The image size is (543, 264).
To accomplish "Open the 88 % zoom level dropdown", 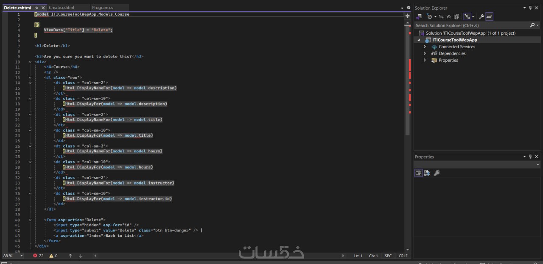I will pyautogui.click(x=21, y=256).
